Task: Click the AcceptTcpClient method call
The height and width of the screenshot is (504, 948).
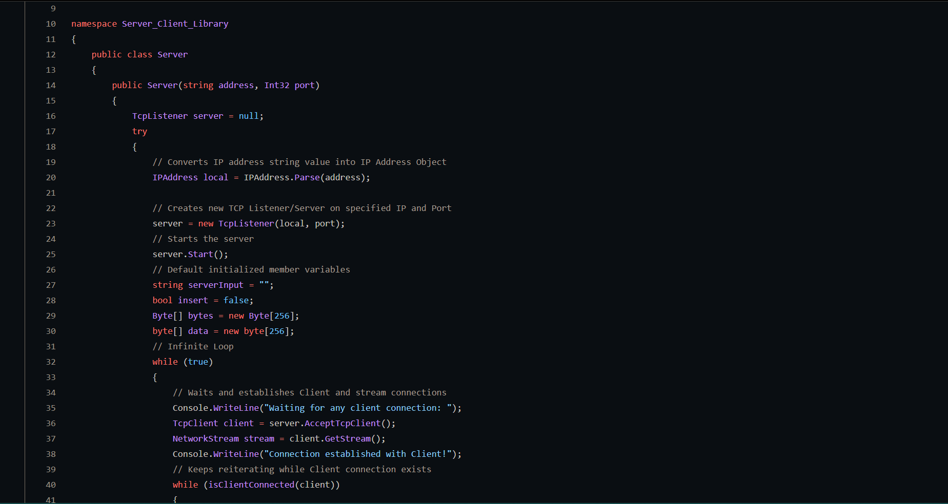Action: [x=342, y=424]
